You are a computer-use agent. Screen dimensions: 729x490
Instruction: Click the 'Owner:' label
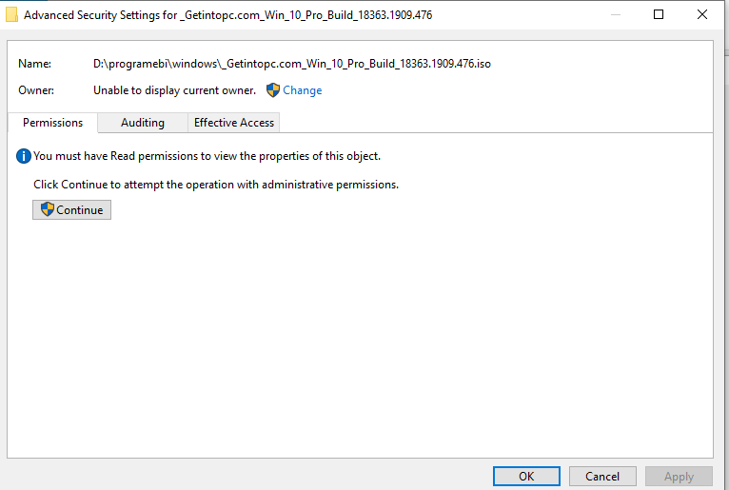tap(36, 90)
